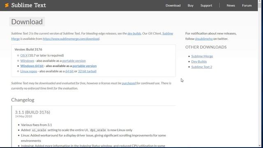Follow the purchased license link
The image size is (263, 148).
click(129, 83)
